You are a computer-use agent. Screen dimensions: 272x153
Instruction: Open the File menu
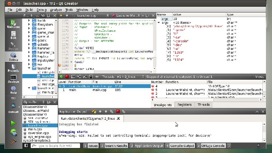coord(10,10)
